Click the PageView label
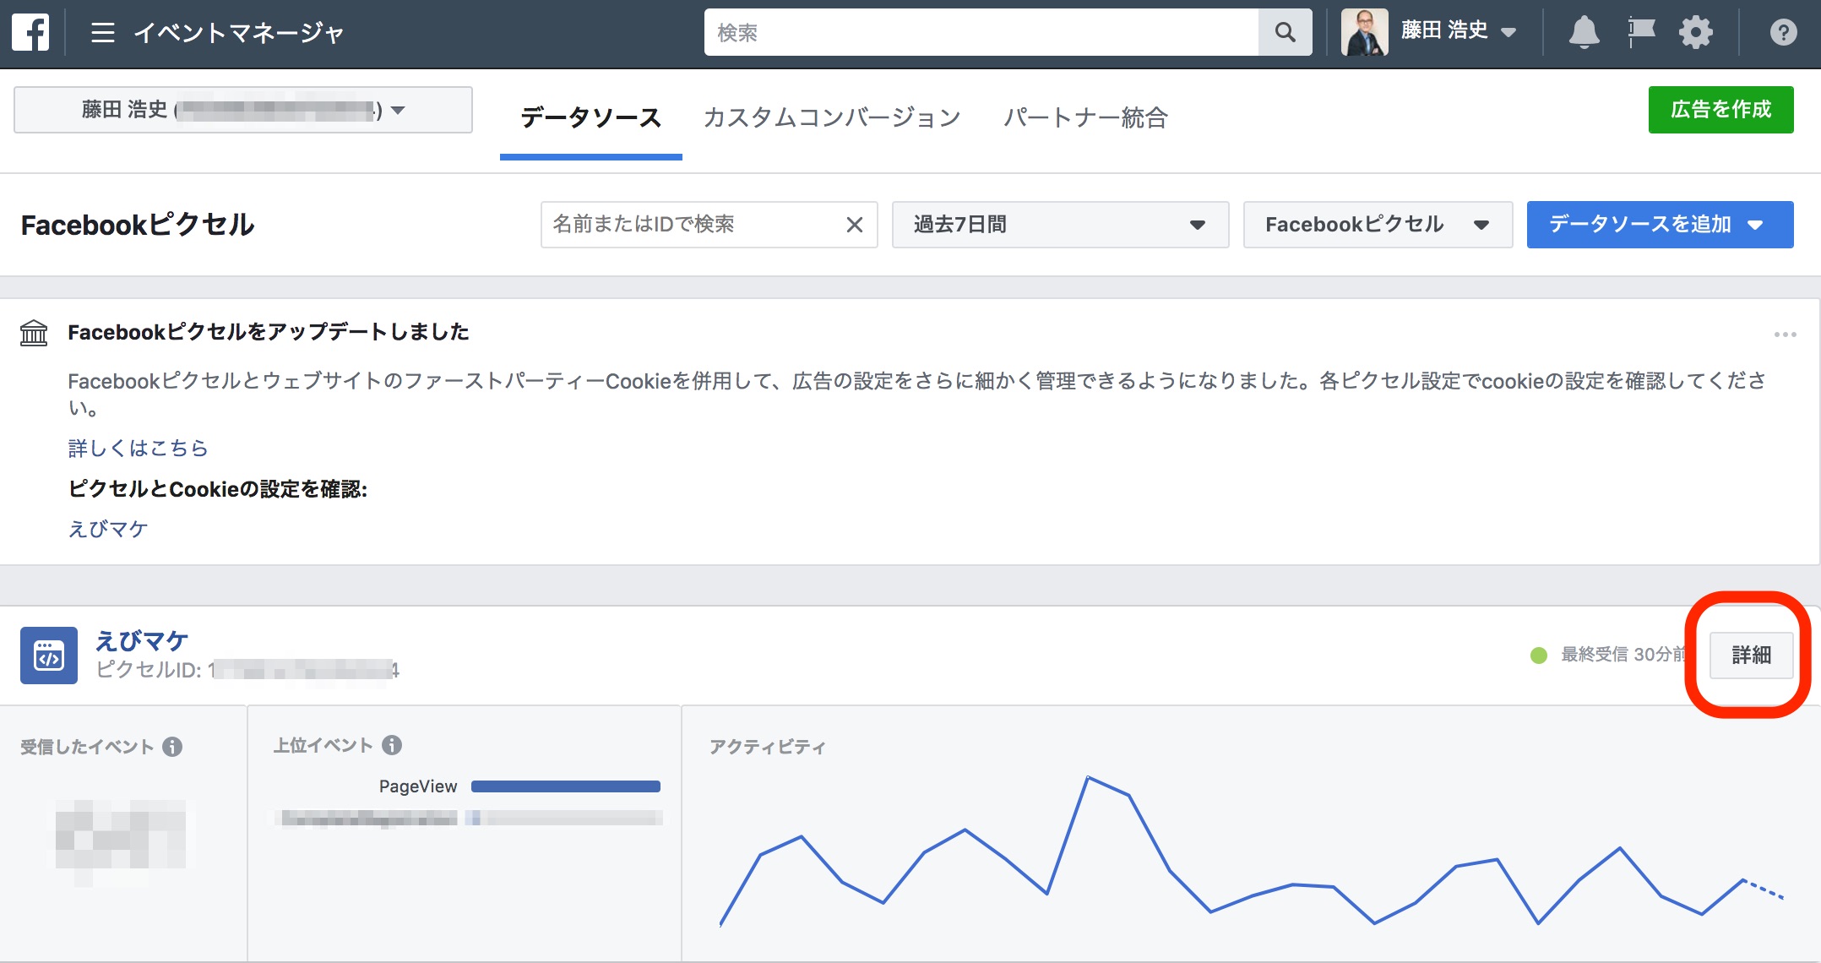 418,786
